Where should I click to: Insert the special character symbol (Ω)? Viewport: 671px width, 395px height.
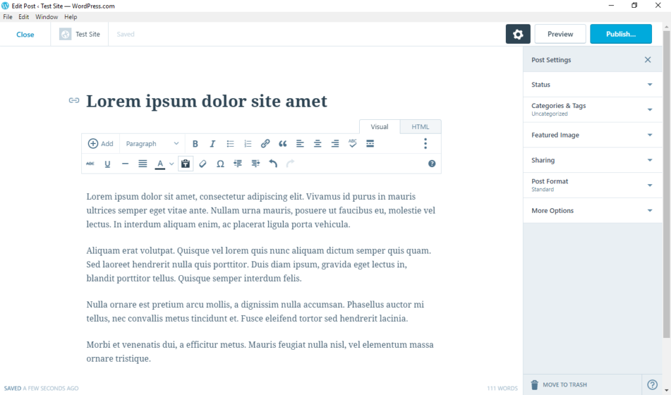[220, 163]
